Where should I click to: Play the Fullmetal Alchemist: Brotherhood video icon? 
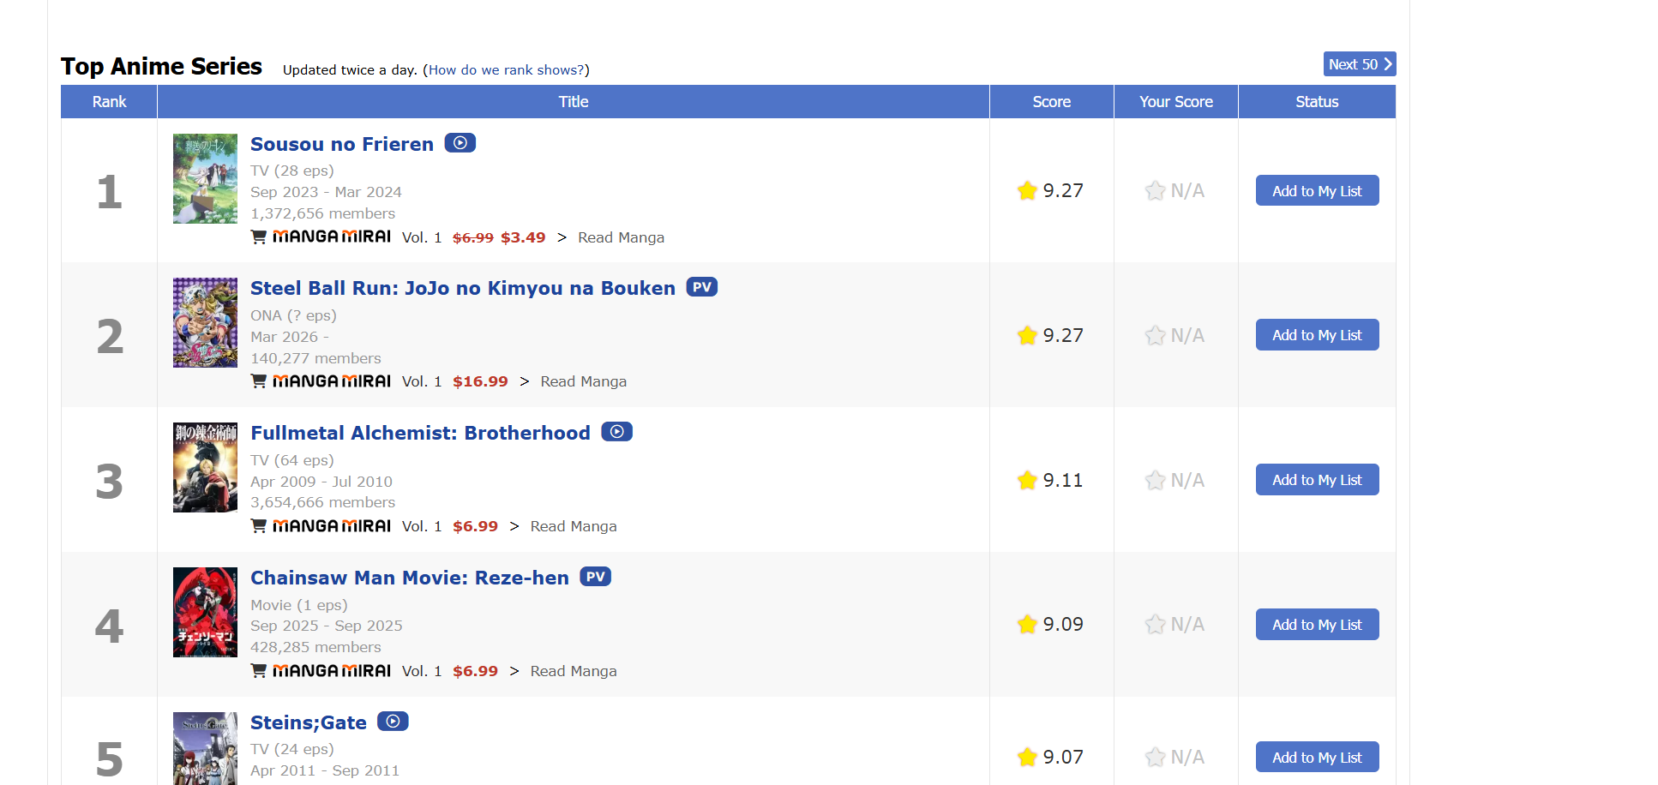tap(616, 432)
